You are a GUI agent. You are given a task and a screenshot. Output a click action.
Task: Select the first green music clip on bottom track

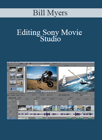[23, 119]
